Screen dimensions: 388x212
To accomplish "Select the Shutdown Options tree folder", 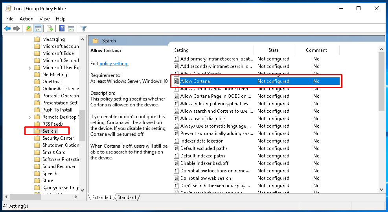I will tap(61, 145).
